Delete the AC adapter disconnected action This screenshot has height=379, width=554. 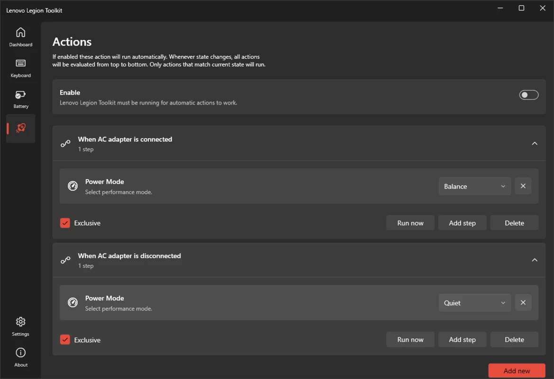[515, 339]
